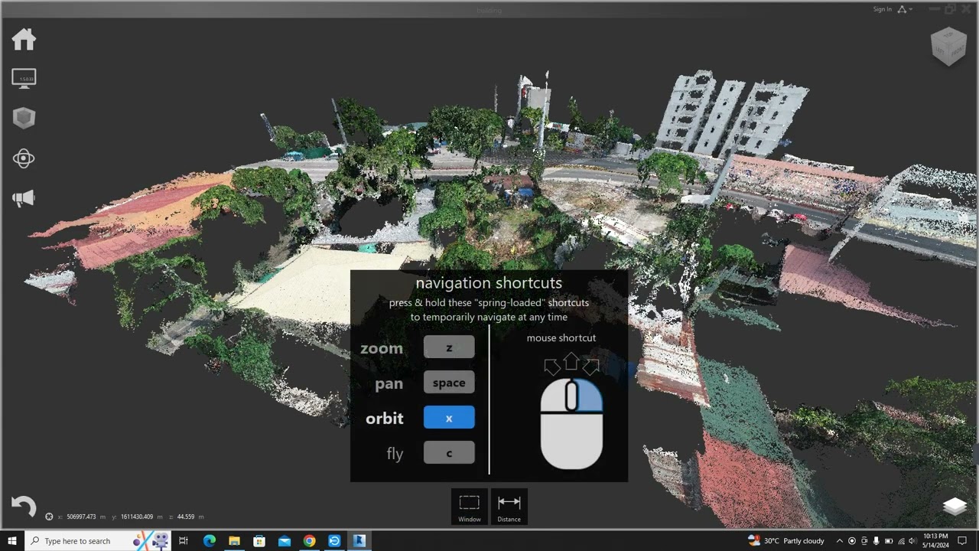
Task: Open the Wi-Fi network tray icon
Action: [x=901, y=541]
